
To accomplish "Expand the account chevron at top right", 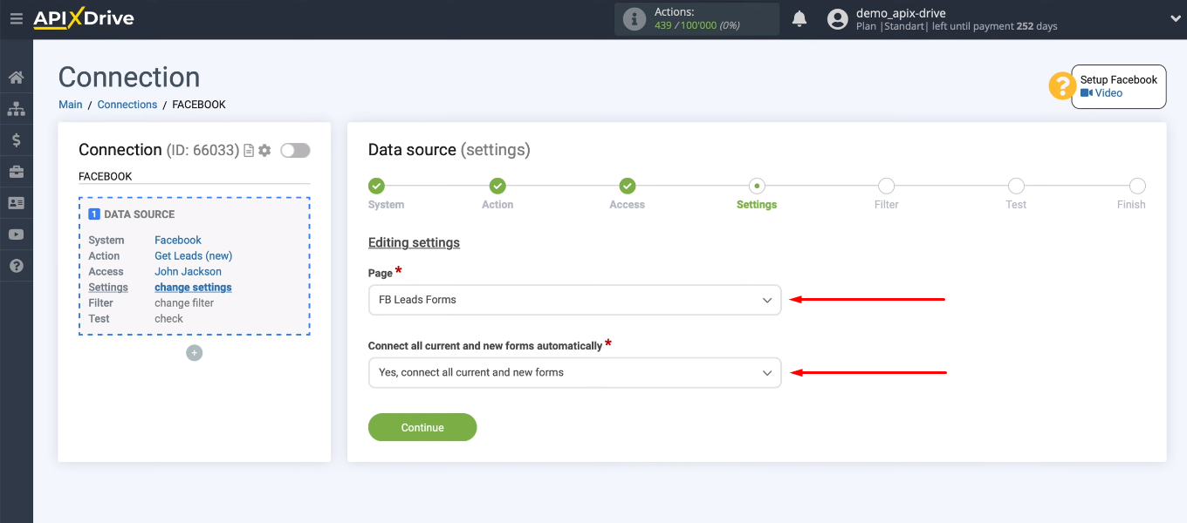I will coord(1174,17).
